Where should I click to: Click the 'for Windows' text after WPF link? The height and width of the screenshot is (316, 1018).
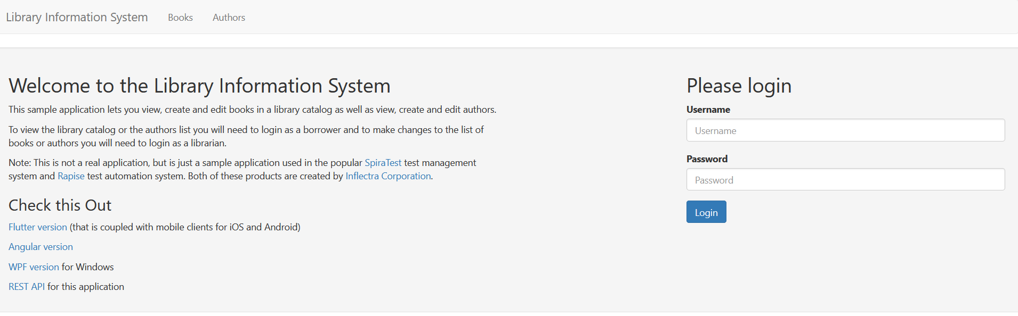click(88, 267)
